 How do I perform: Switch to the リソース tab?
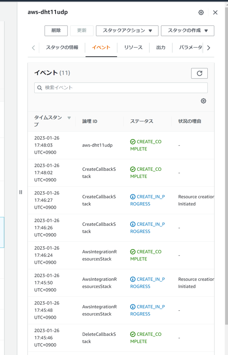click(x=133, y=48)
